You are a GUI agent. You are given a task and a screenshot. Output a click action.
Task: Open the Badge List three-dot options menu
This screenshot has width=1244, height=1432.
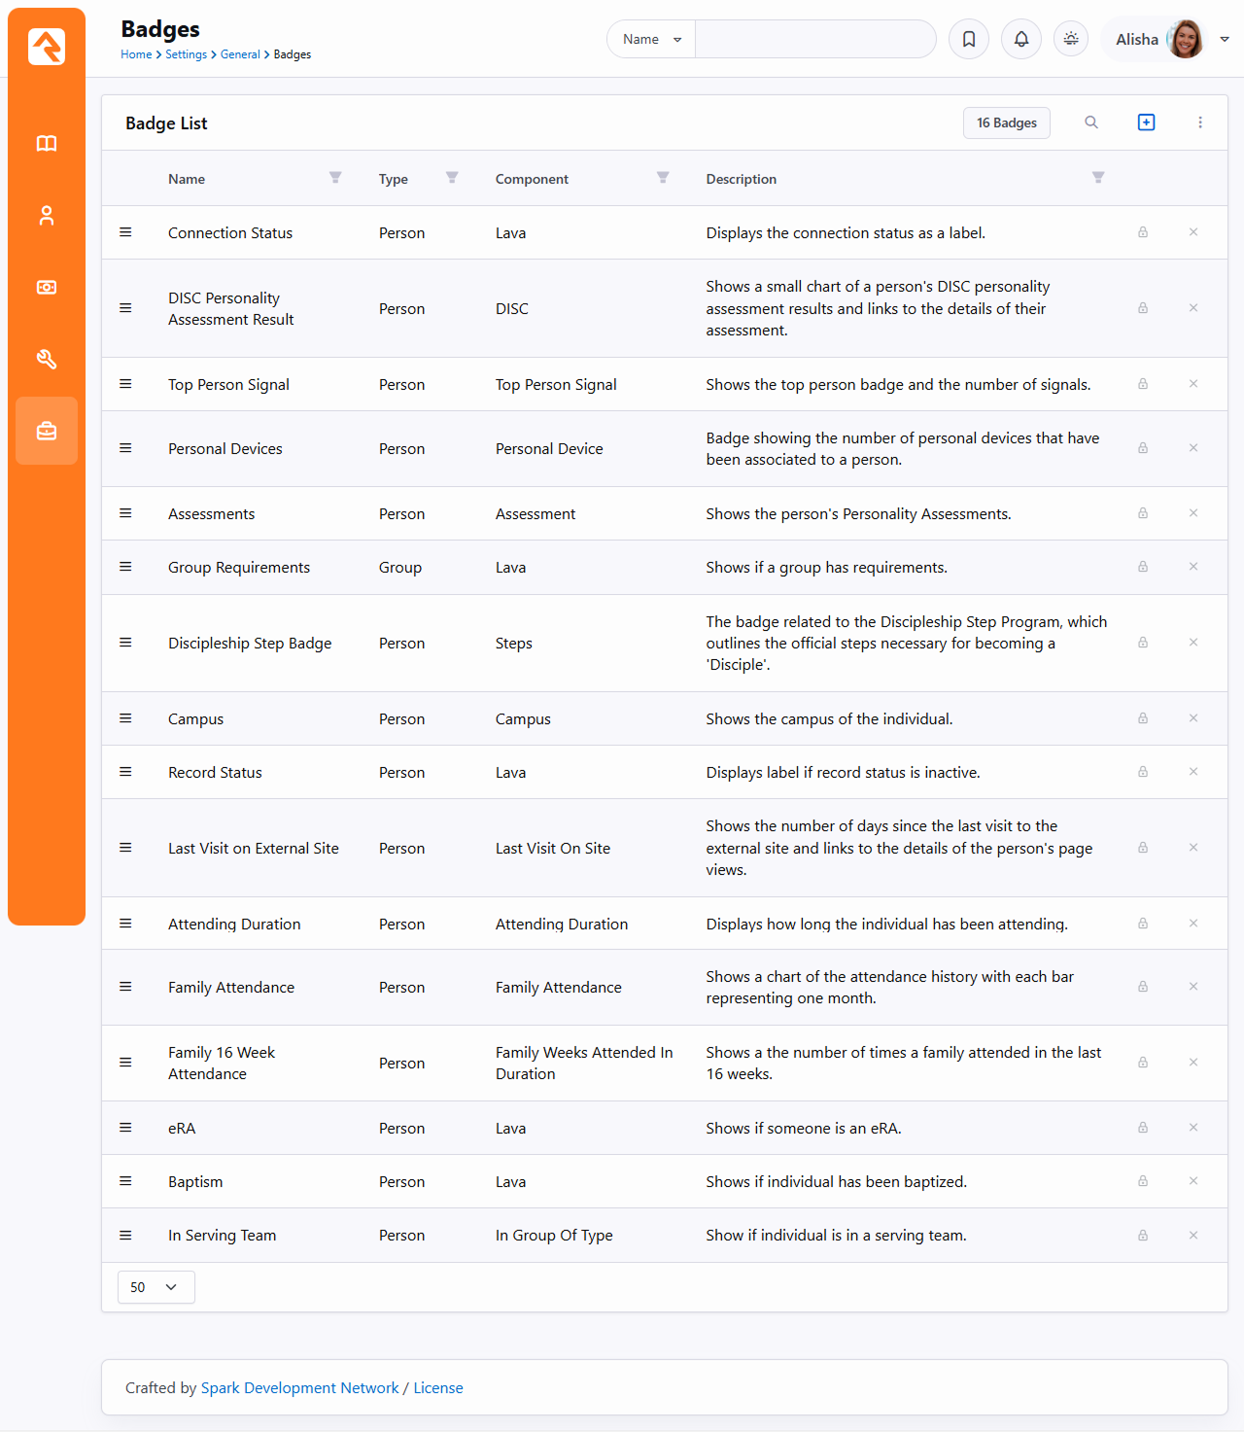coord(1199,122)
